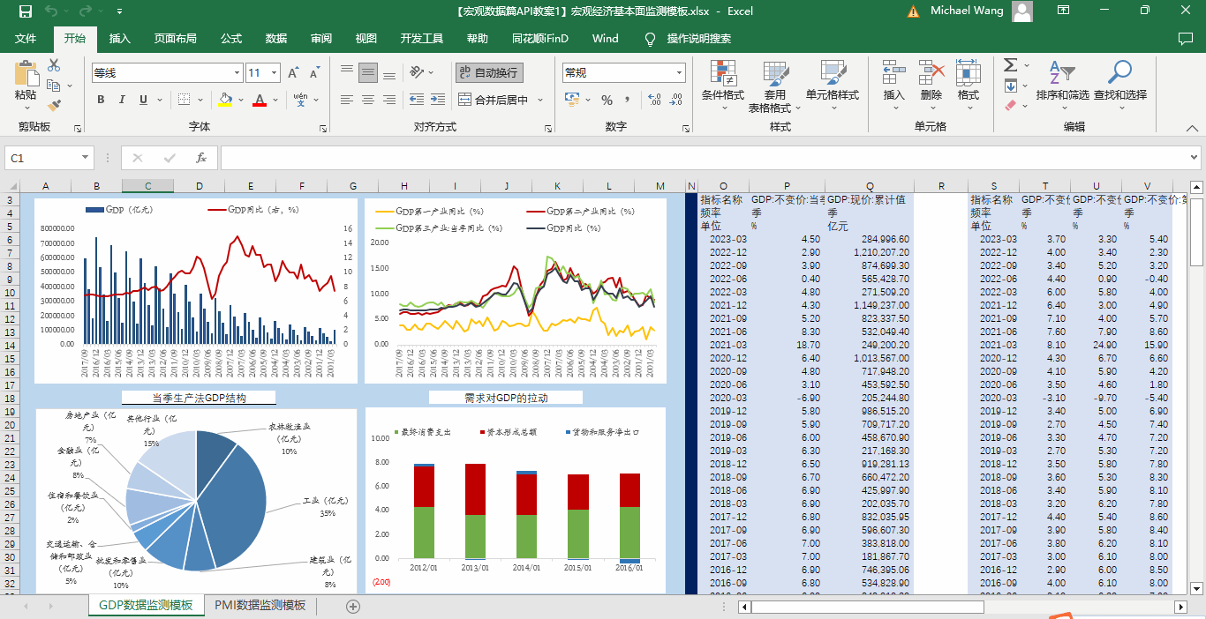This screenshot has width=1206, height=619.
Task: Click the Increase Font Size icon
Action: [293, 73]
